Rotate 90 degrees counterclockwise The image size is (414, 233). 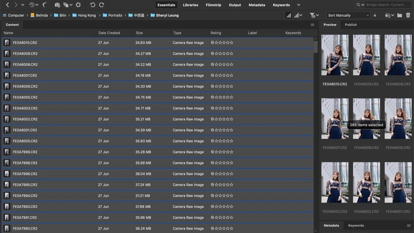click(93, 5)
